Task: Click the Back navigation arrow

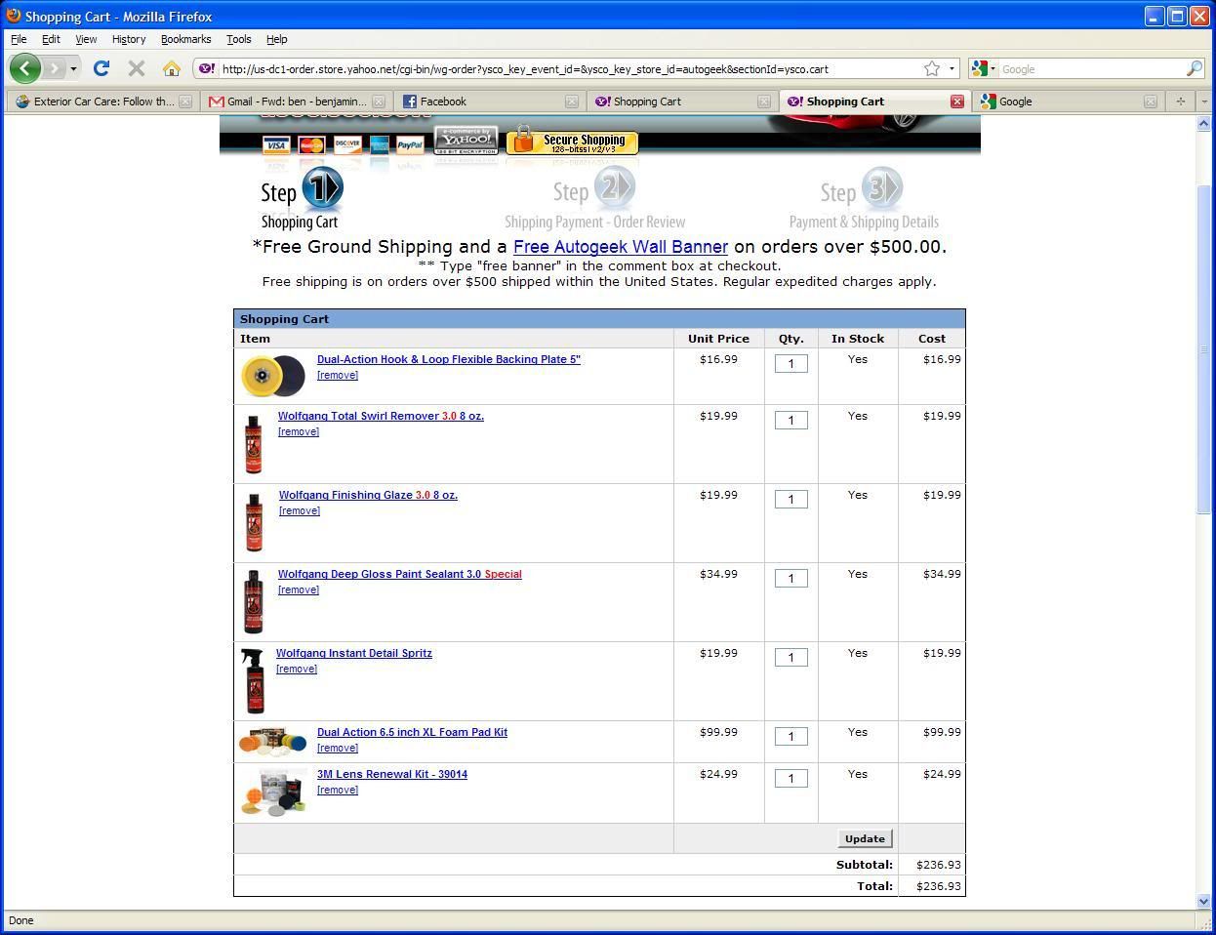Action: [25, 68]
